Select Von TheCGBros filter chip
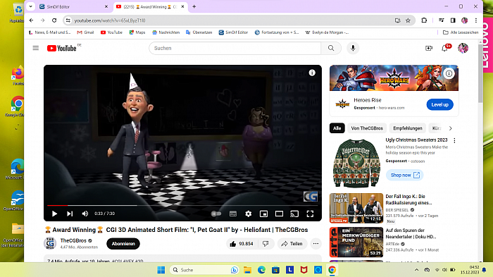This screenshot has height=277, width=493. [367, 128]
